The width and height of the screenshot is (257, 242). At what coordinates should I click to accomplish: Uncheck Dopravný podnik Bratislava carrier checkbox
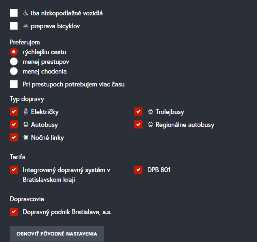click(x=14, y=211)
